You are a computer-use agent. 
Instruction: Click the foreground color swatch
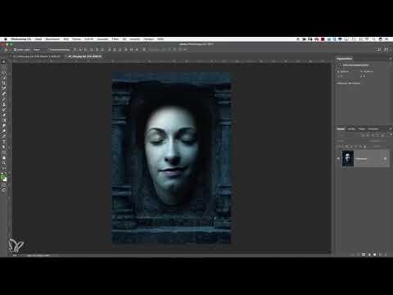[3, 177]
